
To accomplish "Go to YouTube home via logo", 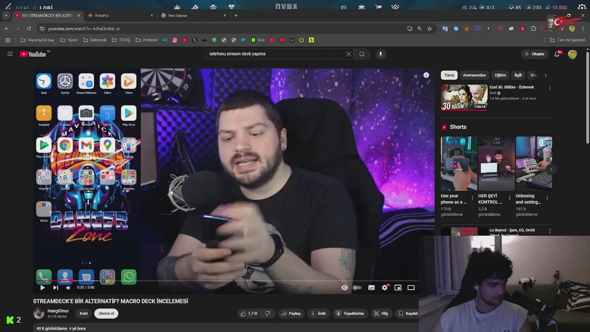I will (x=33, y=54).
